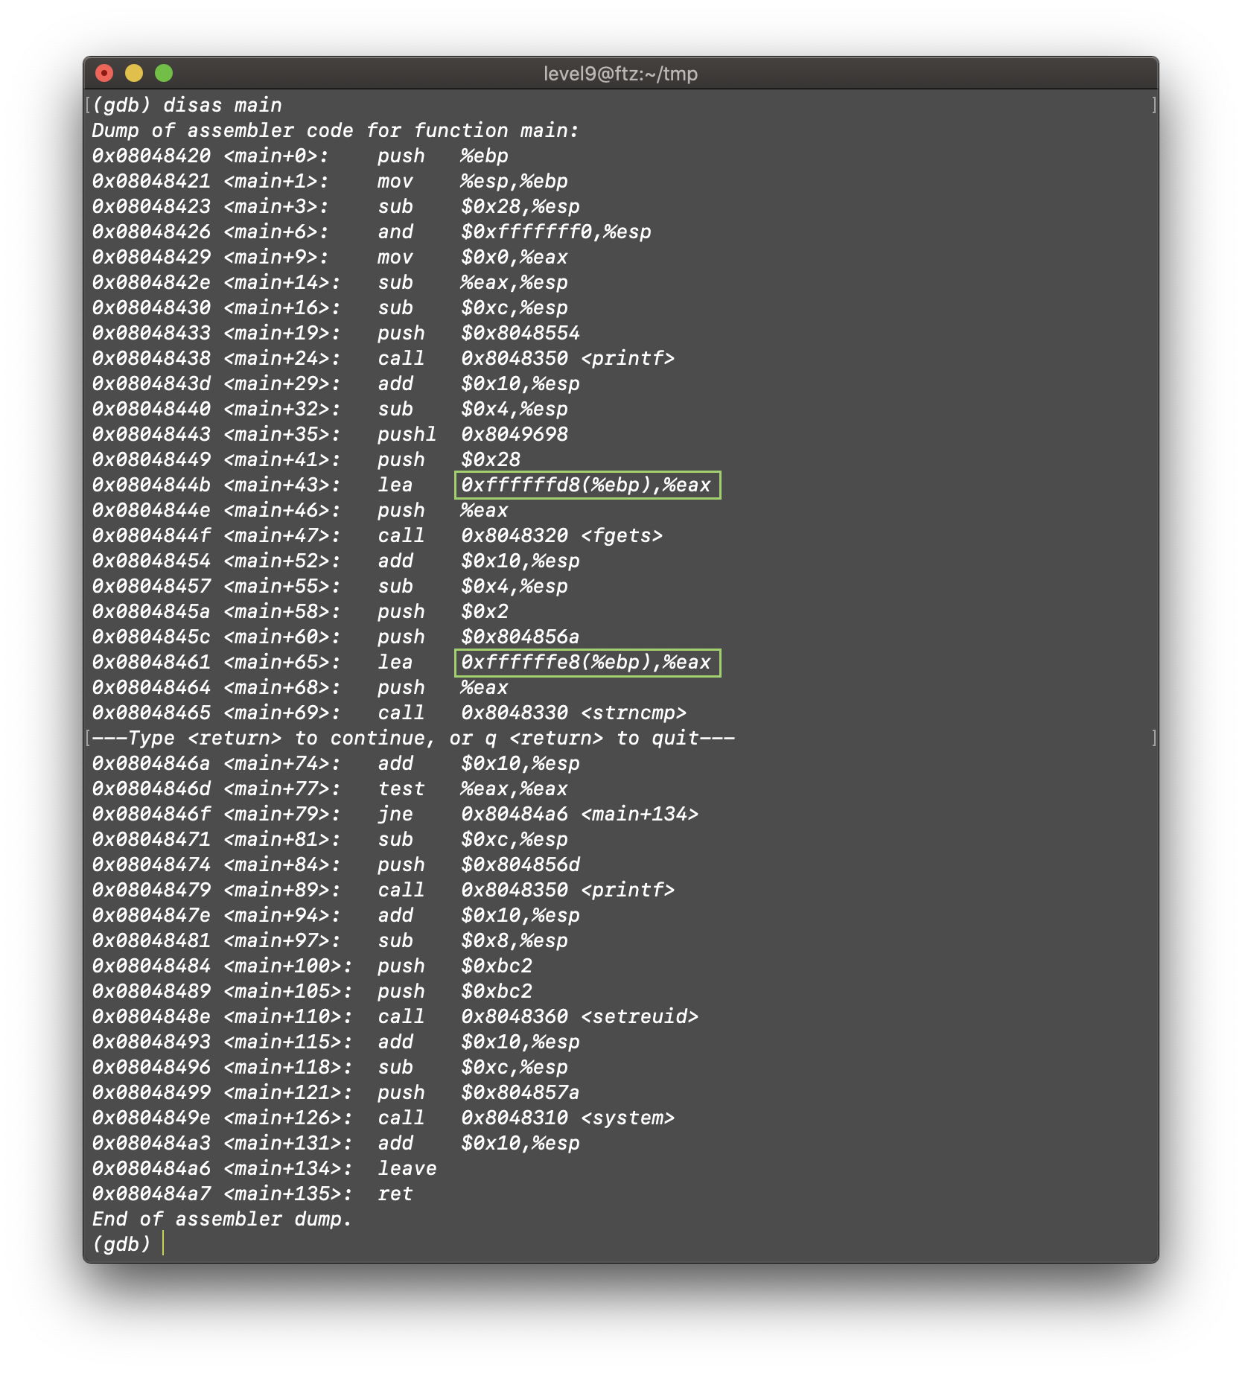
Task: Minimize the terminal with yellow button
Action: click(134, 73)
